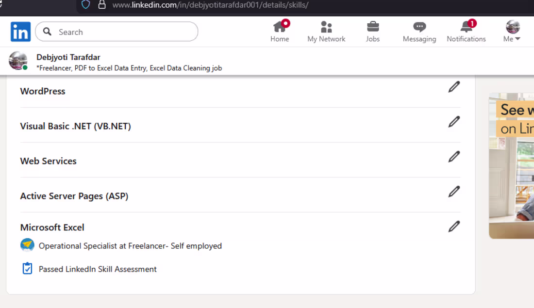The image size is (534, 308).
Task: Edit the Microsoft Excel skill entry
Action: pyautogui.click(x=454, y=226)
